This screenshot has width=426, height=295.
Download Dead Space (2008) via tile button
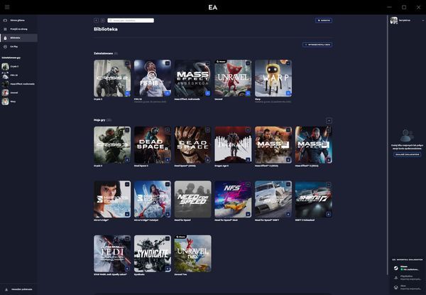[x=207, y=160]
